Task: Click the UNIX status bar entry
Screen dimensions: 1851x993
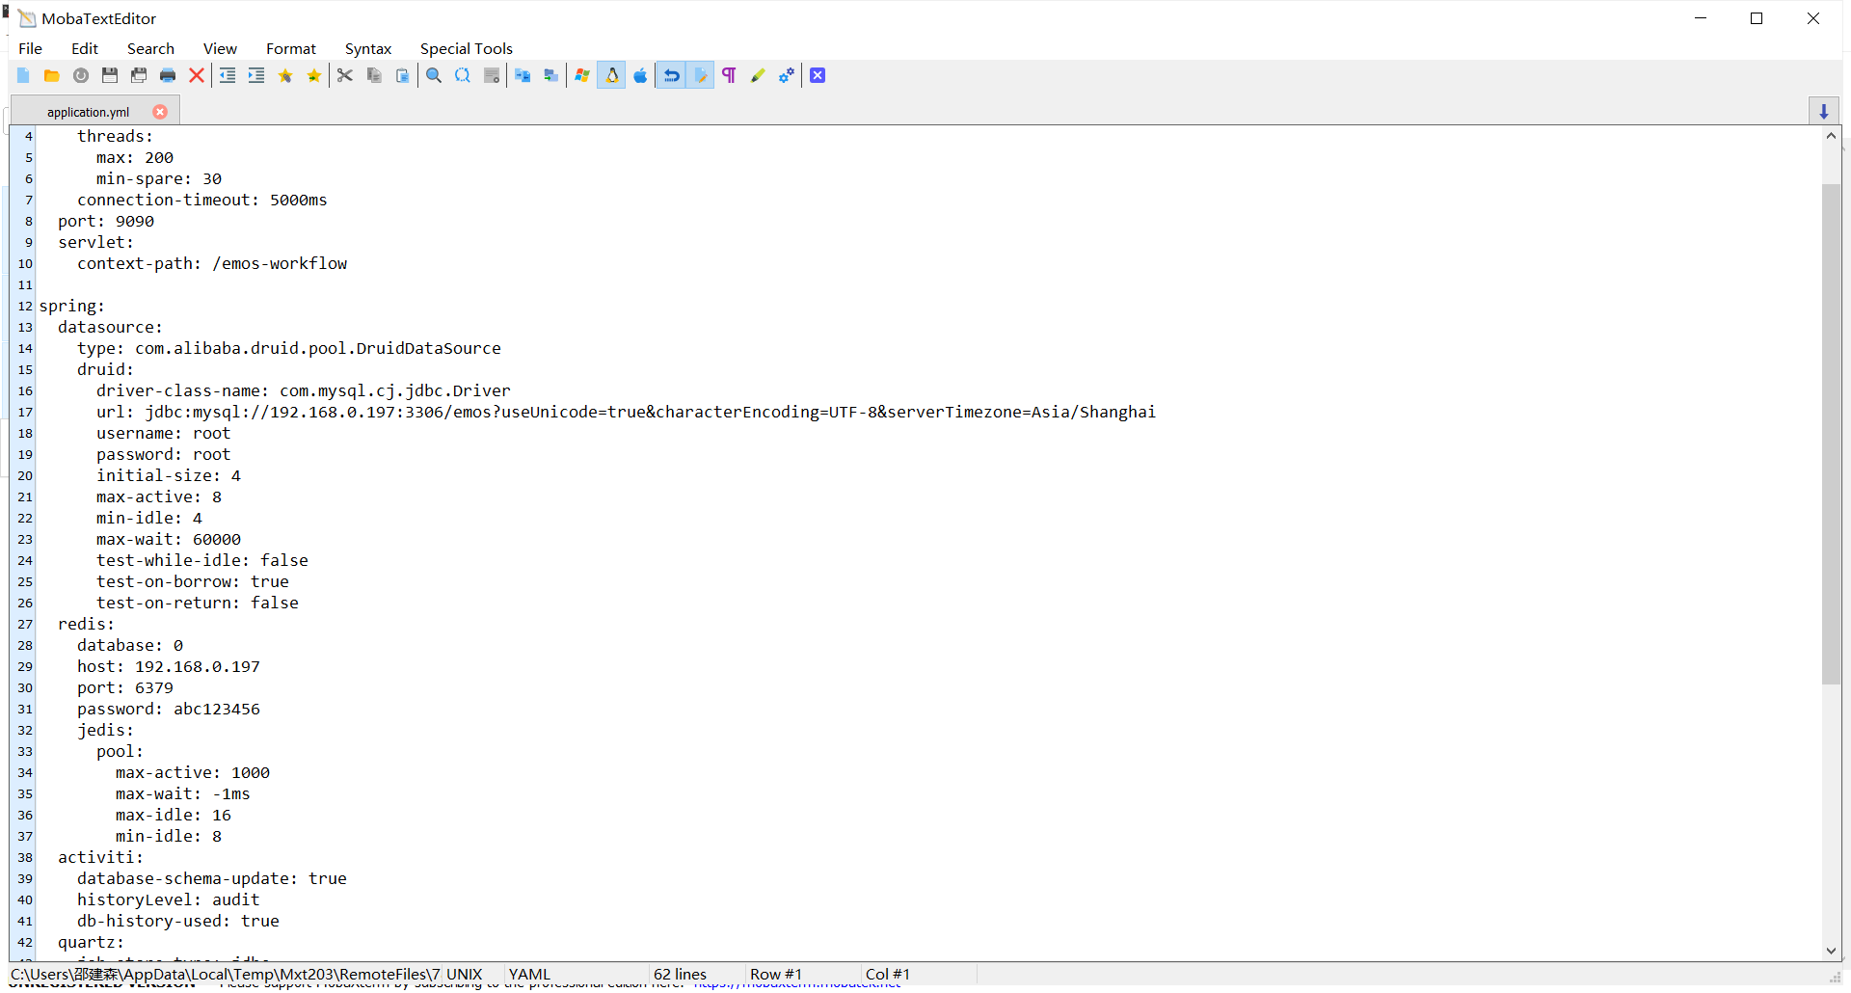Action: pos(464,974)
